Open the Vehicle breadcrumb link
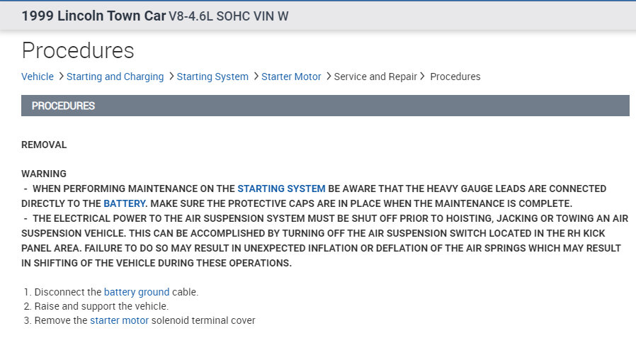This screenshot has width=636, height=360. coord(38,77)
